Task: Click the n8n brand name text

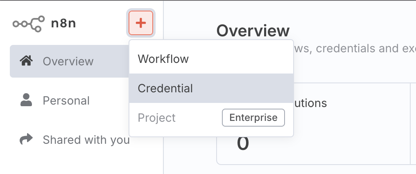Action: pos(63,23)
